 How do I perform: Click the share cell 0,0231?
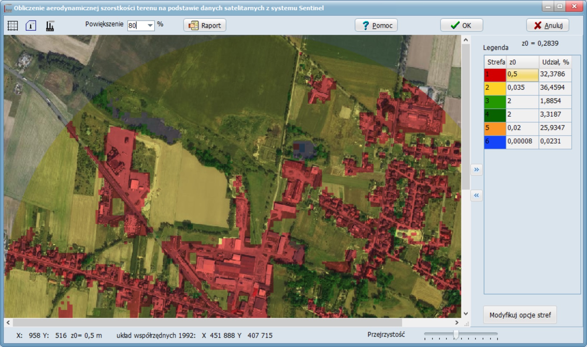555,142
